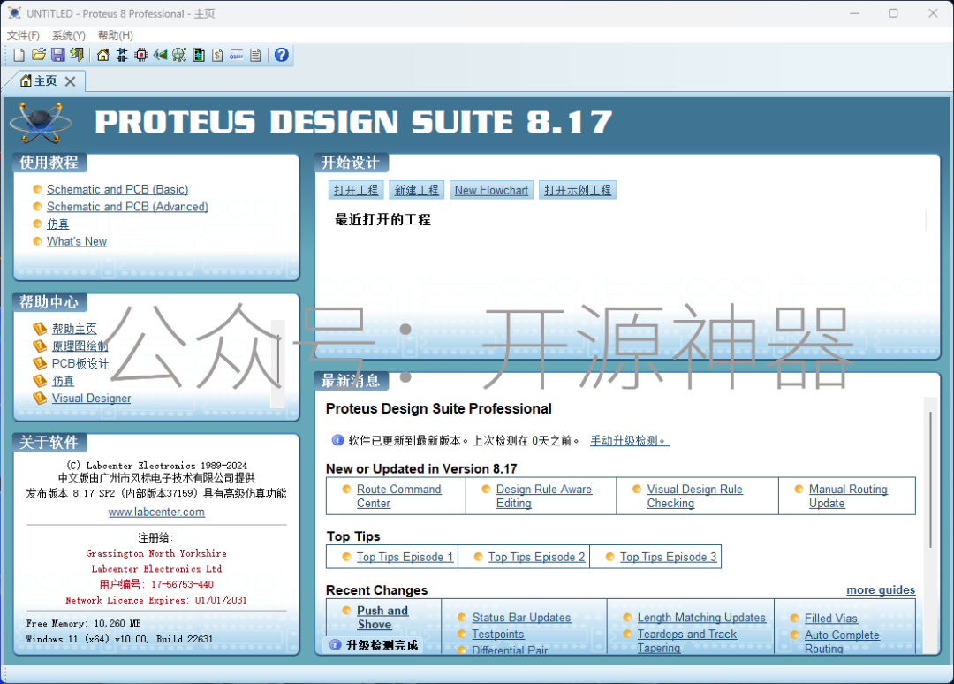Open the Length Matching Updates link

(x=701, y=618)
